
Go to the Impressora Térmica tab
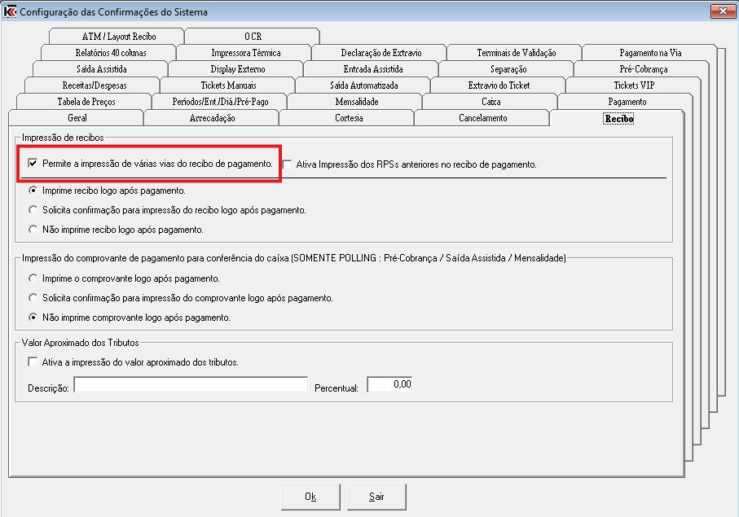point(245,53)
